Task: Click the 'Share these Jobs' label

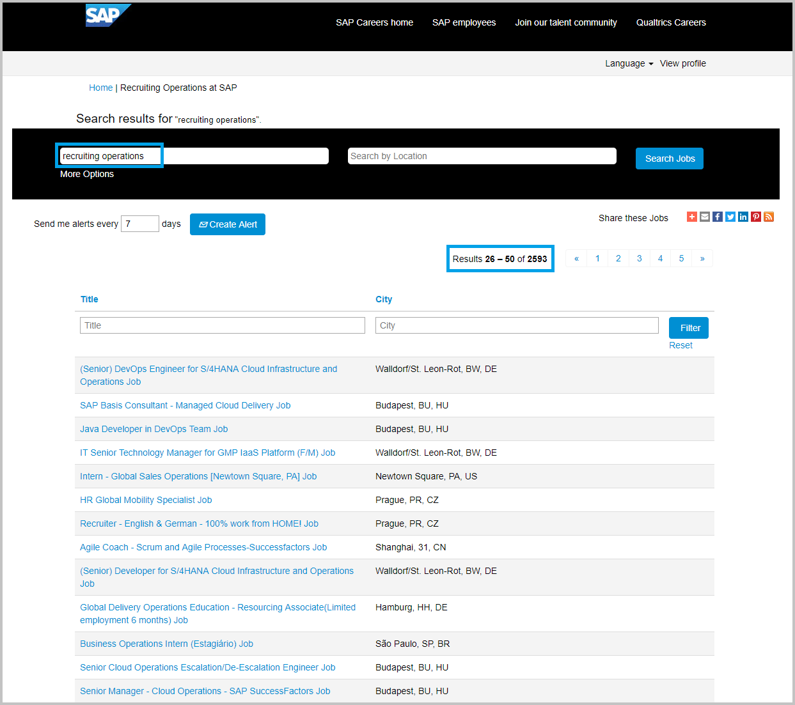Action: click(633, 218)
